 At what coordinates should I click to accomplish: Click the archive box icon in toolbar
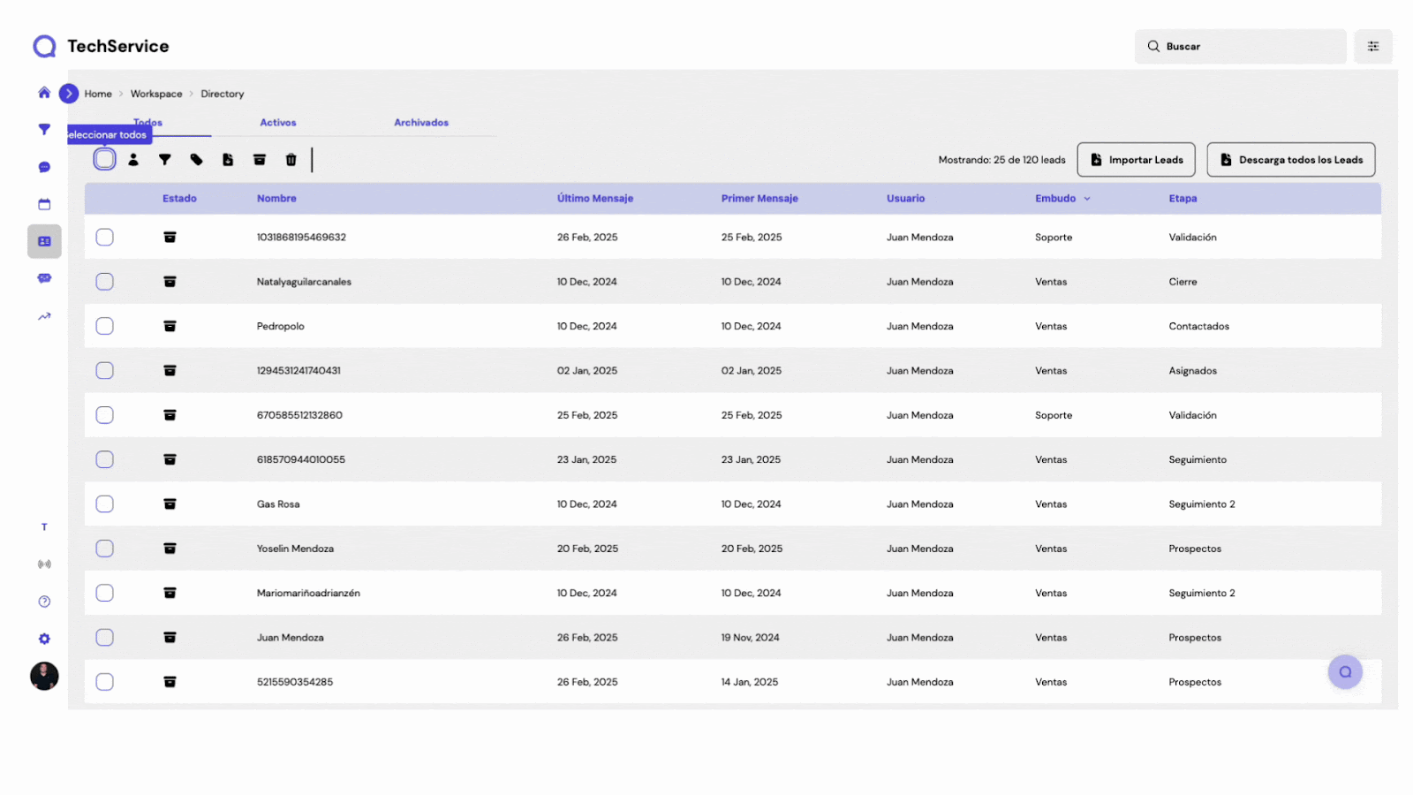(x=260, y=160)
